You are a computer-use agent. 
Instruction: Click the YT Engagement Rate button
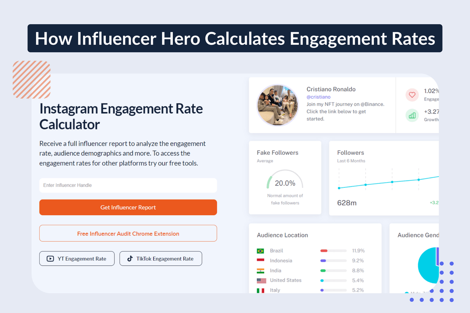tap(77, 258)
